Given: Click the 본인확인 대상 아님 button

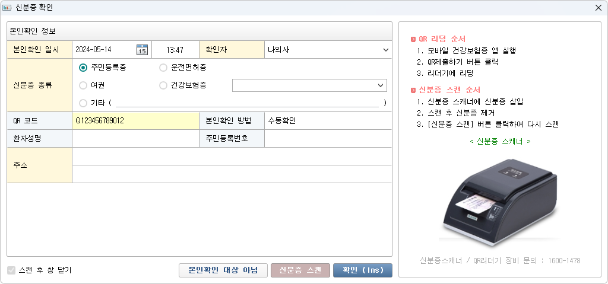Looking at the screenshot, I should [x=223, y=270].
